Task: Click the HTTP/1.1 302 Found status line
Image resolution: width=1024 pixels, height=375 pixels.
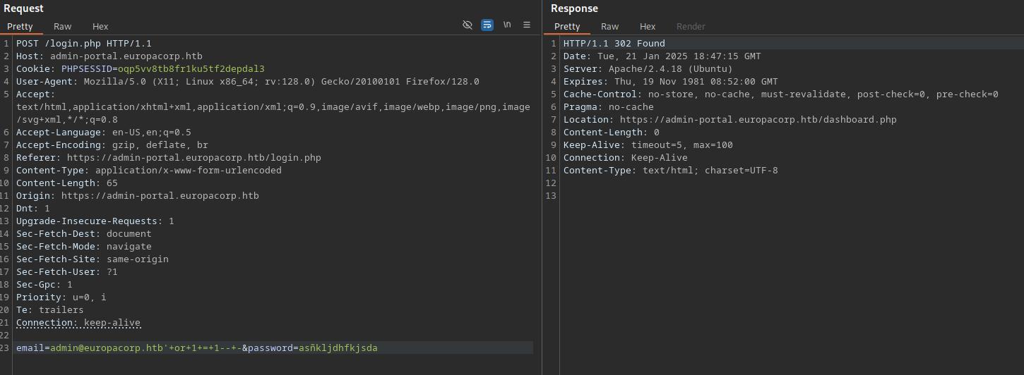Action: point(614,43)
